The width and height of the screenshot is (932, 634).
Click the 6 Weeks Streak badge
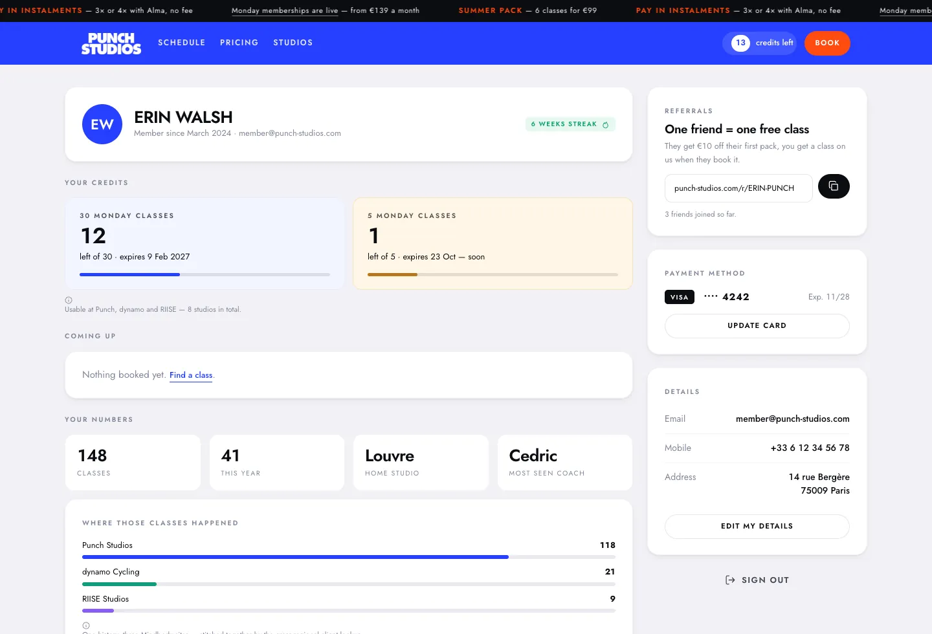pyautogui.click(x=570, y=124)
